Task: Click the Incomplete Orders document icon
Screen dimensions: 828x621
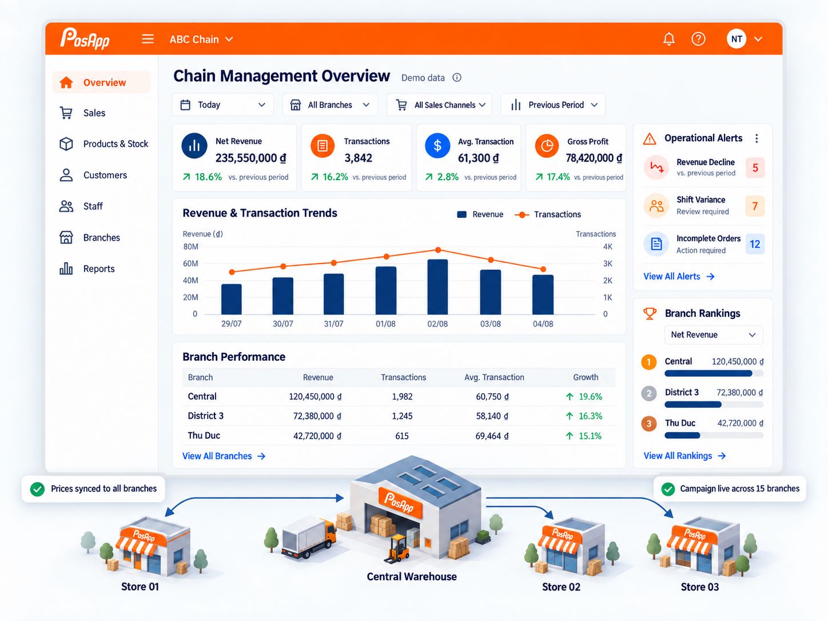Action: tap(656, 244)
